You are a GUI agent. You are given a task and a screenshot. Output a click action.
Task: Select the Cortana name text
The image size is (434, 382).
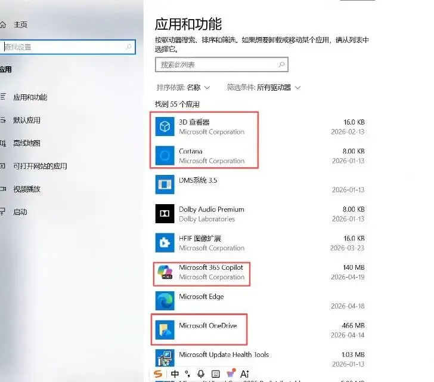pos(190,152)
